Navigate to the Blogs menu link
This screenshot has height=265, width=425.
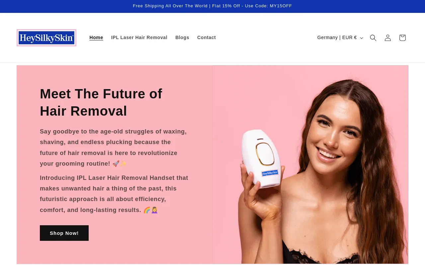(x=182, y=37)
